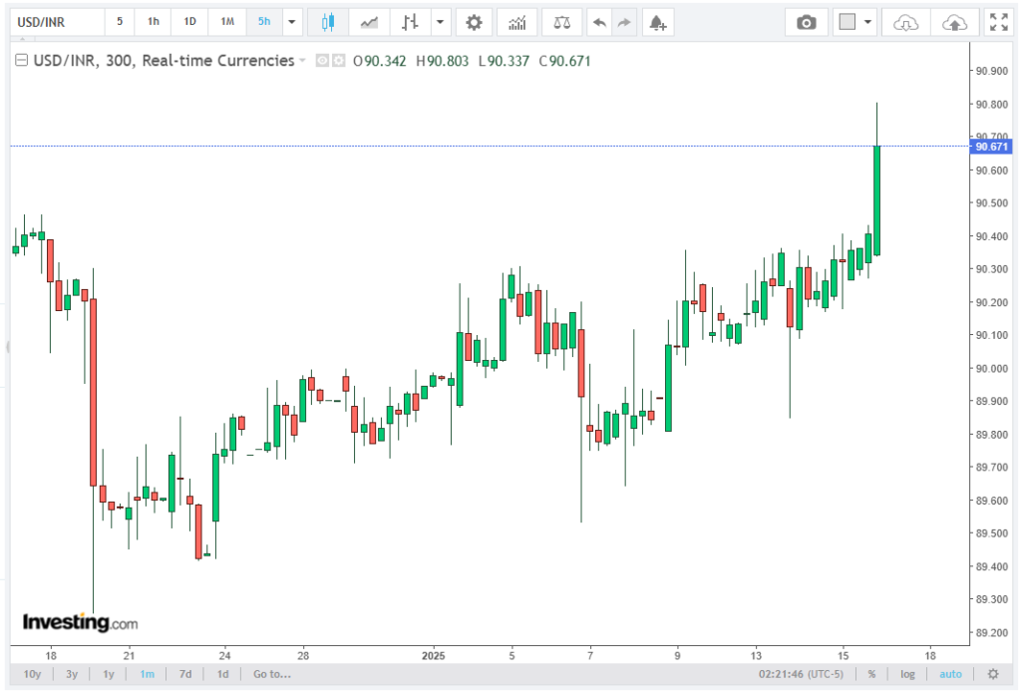
Task: Save the chart layout with the cloud upload icon
Action: coord(954,22)
